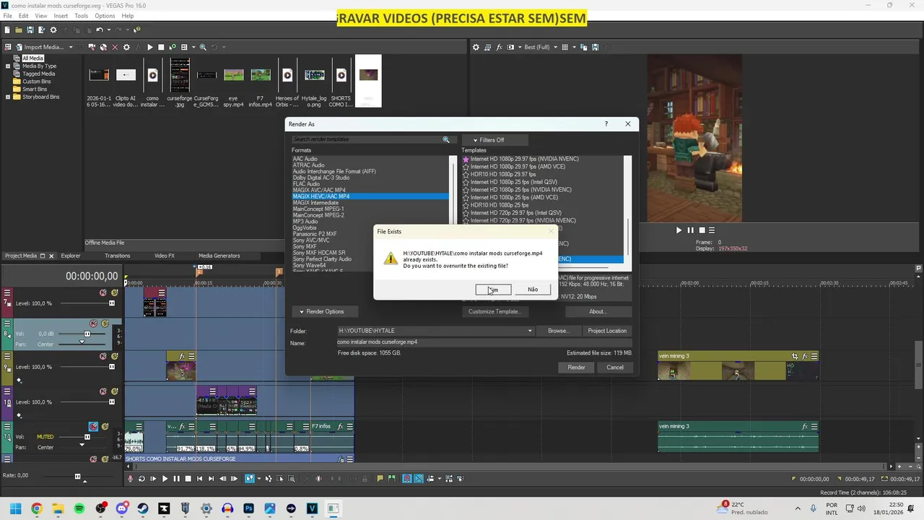Confirm overwrite with Sim button
Image resolution: width=924 pixels, height=520 pixels.
click(493, 290)
